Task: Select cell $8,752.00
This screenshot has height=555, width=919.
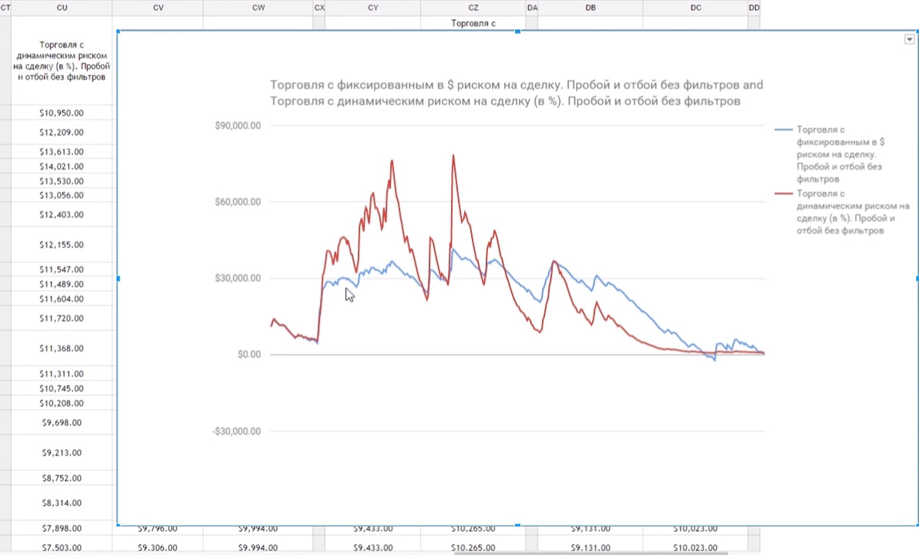Action: tap(62, 478)
